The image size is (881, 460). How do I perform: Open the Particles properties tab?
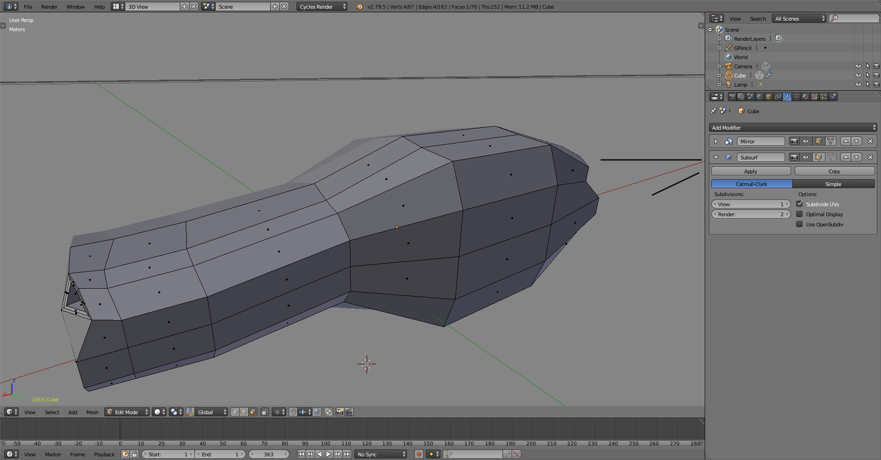click(824, 97)
